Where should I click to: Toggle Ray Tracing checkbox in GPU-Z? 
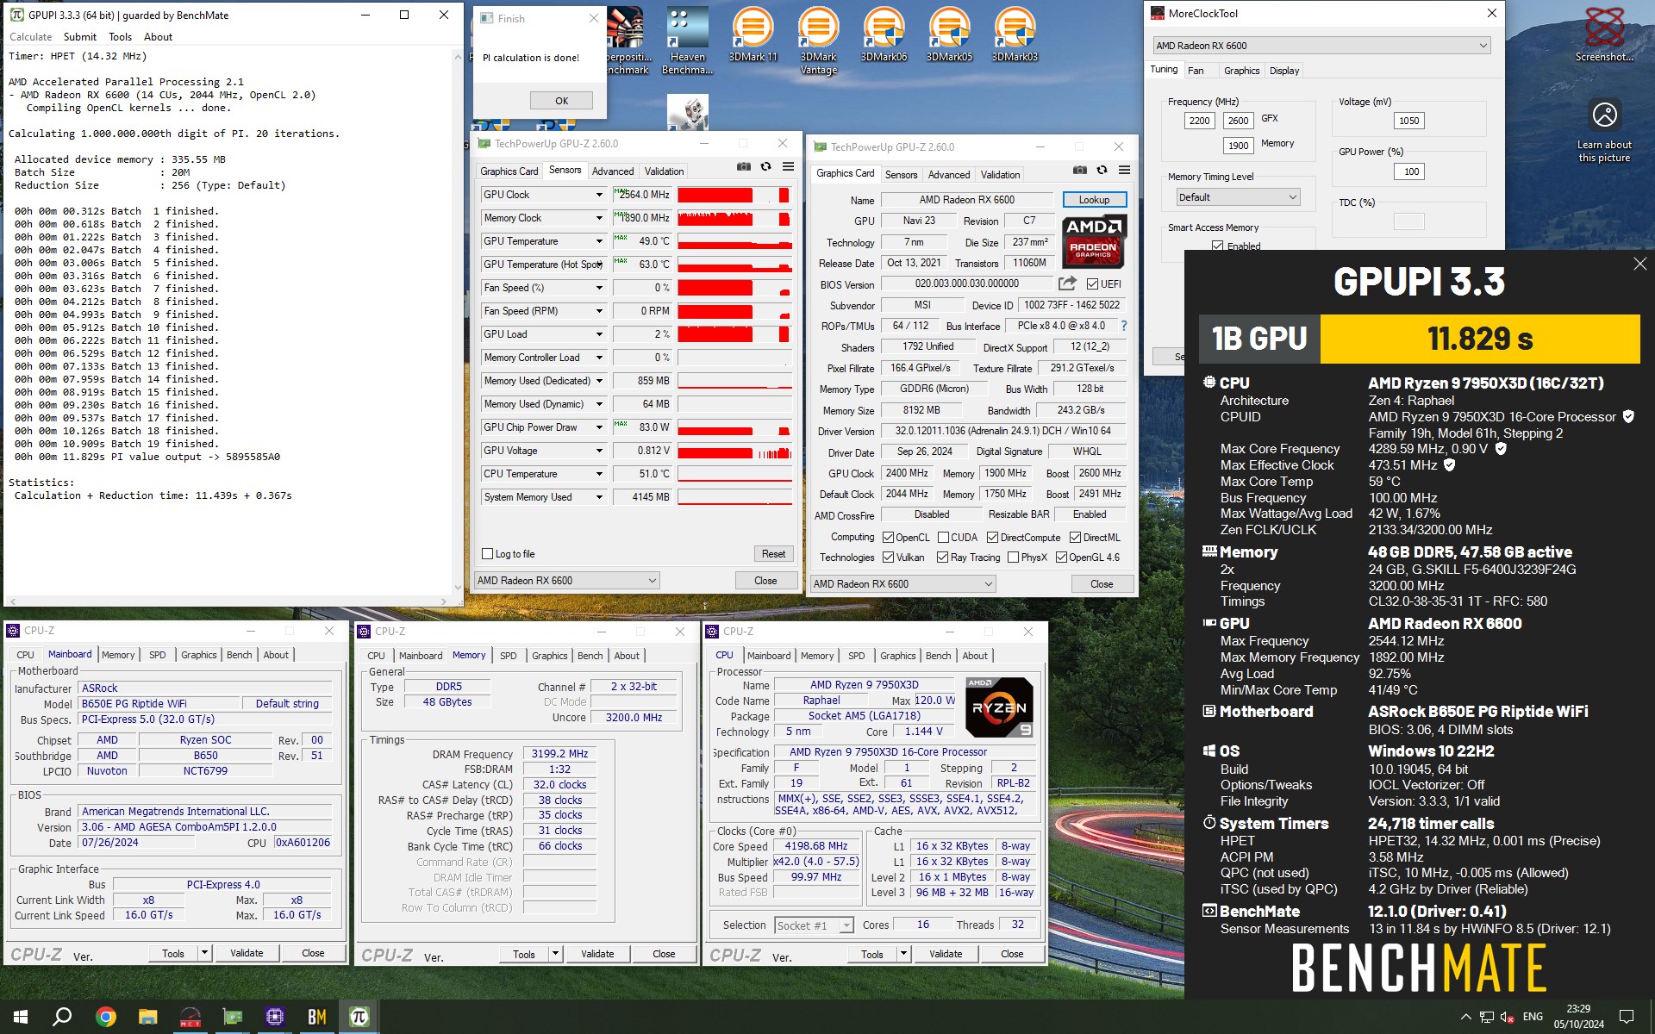click(x=942, y=557)
